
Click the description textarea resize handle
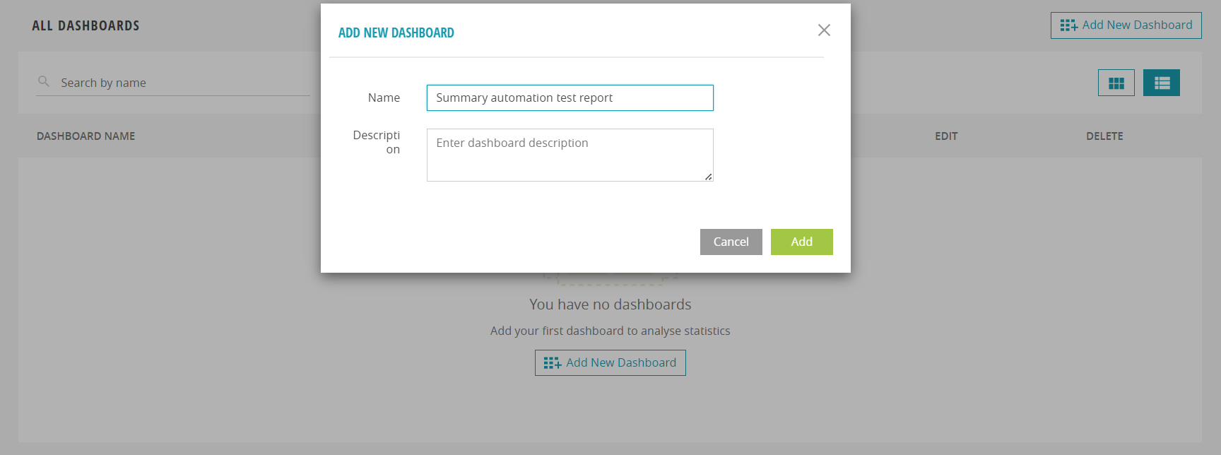tap(708, 177)
